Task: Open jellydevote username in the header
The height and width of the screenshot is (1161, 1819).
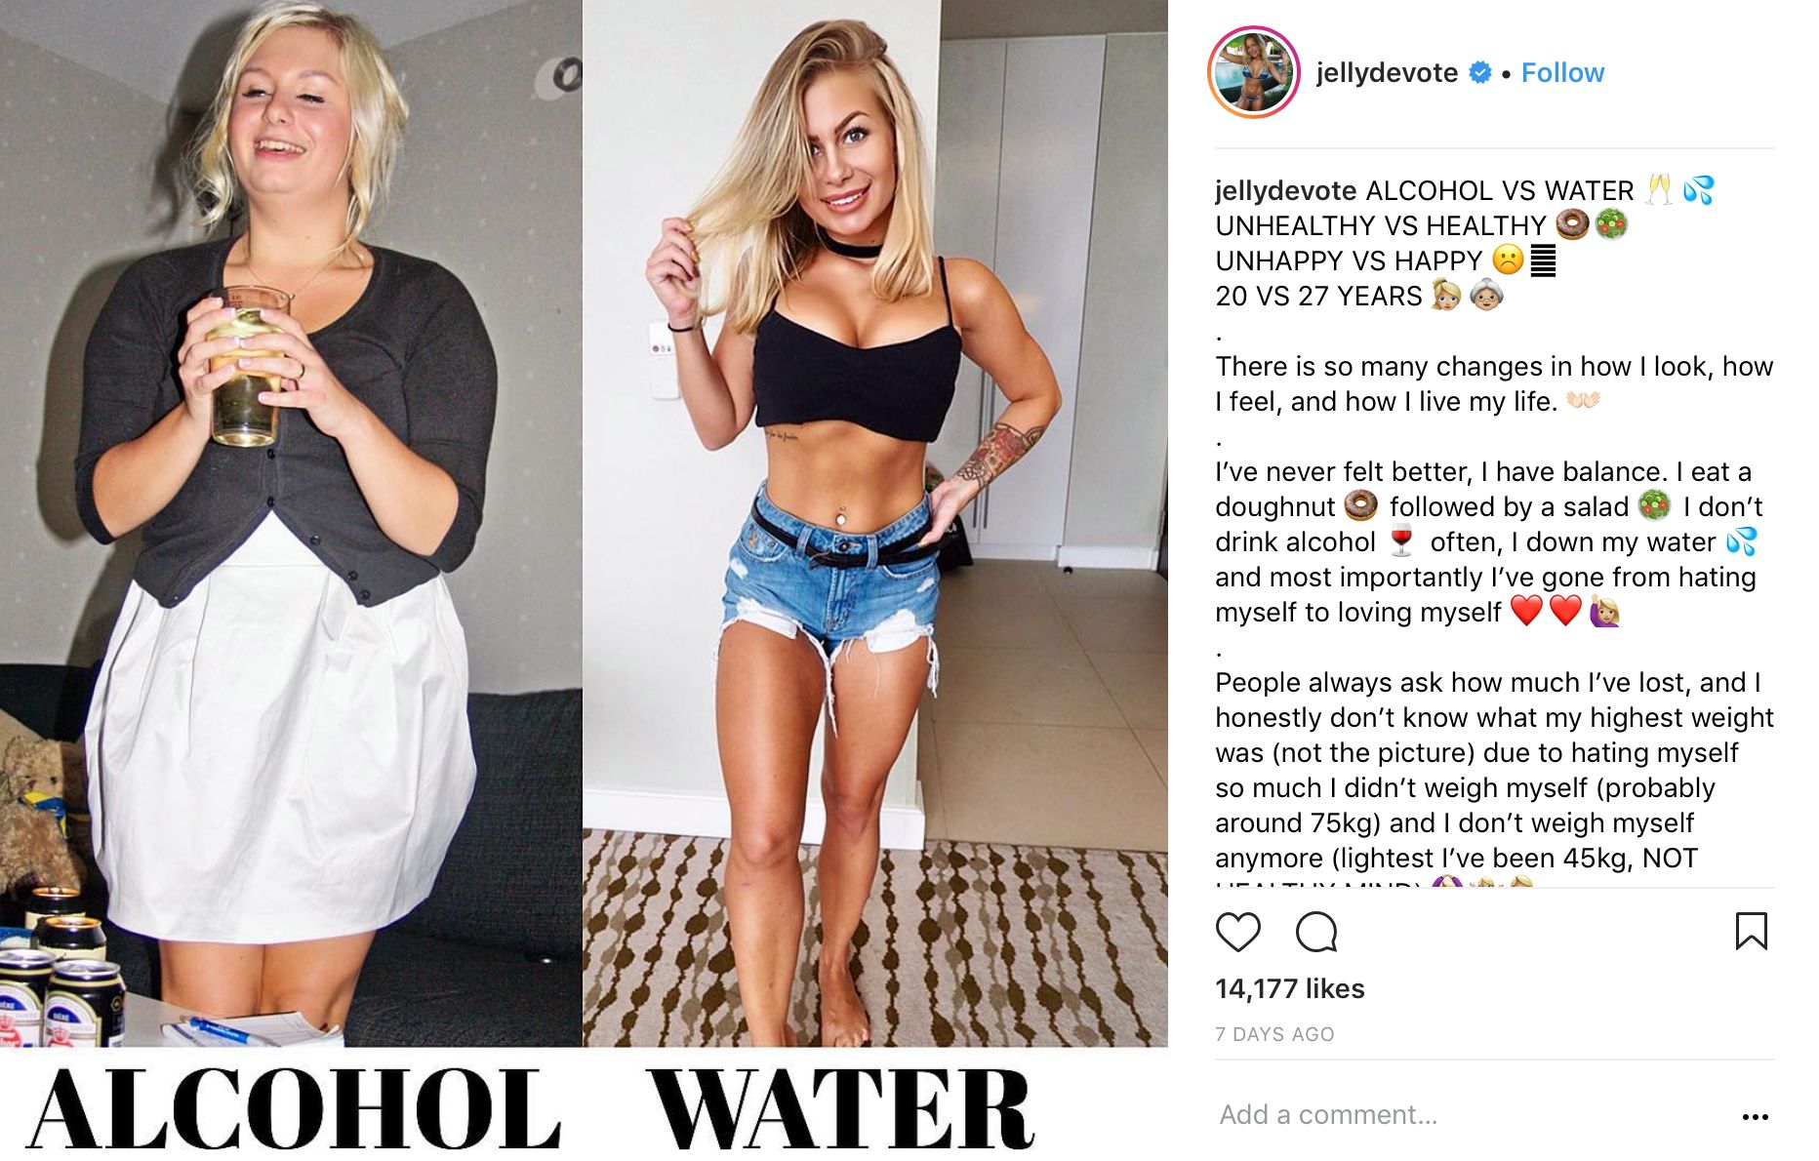Action: point(1387,72)
